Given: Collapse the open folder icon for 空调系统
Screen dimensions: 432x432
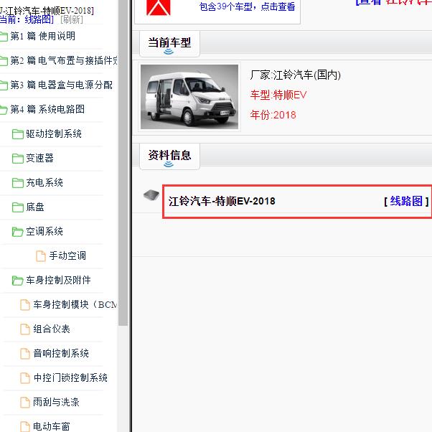Looking at the screenshot, I should point(18,232).
